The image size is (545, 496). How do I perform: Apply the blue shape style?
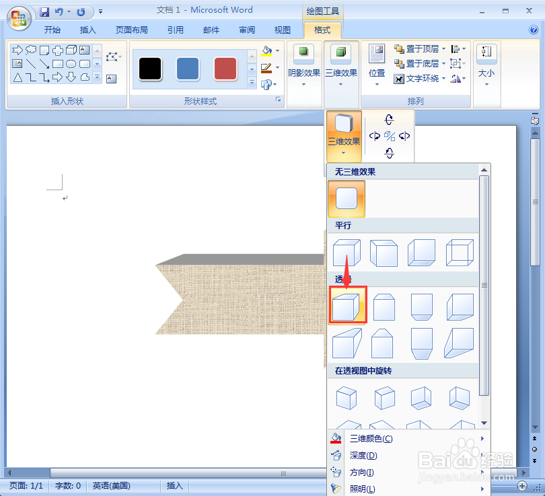(188, 69)
